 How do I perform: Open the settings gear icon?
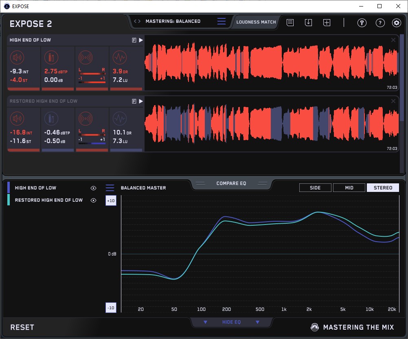click(397, 23)
